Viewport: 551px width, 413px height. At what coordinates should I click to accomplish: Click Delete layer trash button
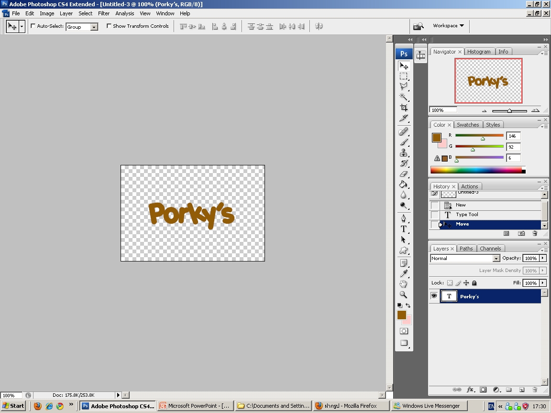pos(534,390)
